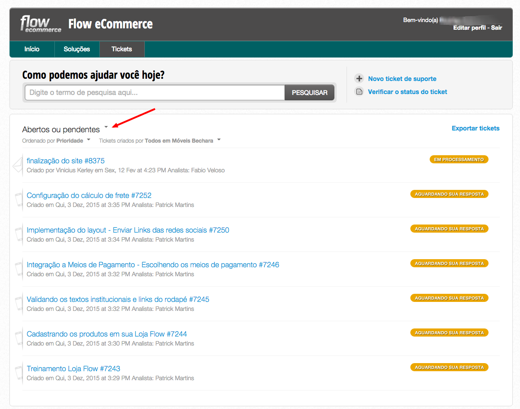Click the ticket icon beside ticket #7243
The width and height of the screenshot is (520, 409).
point(18,373)
